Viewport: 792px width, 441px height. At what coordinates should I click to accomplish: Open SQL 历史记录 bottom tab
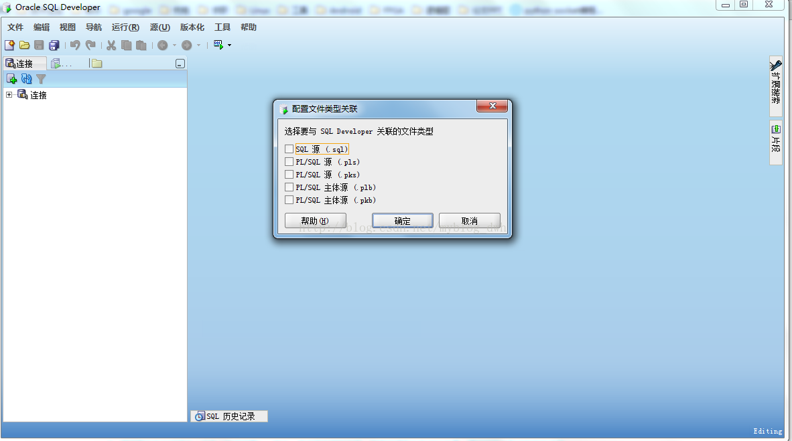pyautogui.click(x=229, y=416)
